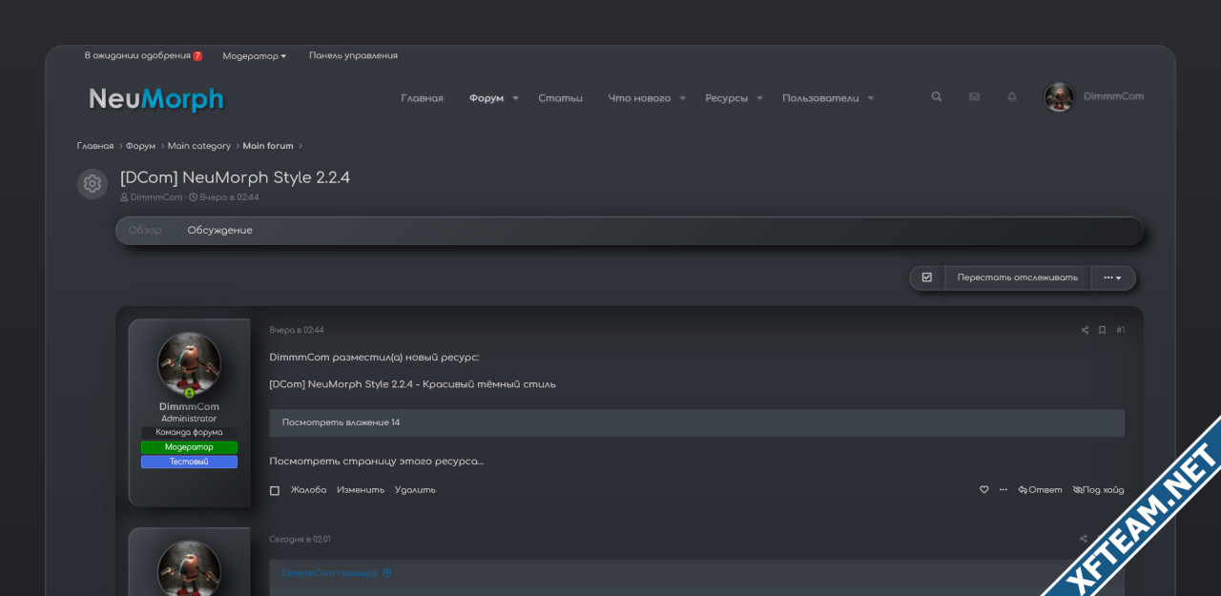The width and height of the screenshot is (1221, 596).
Task: Click the red 7 approval badge
Action: click(197, 56)
